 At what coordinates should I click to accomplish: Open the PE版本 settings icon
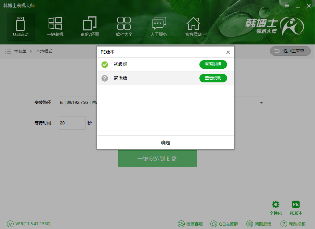click(296, 207)
